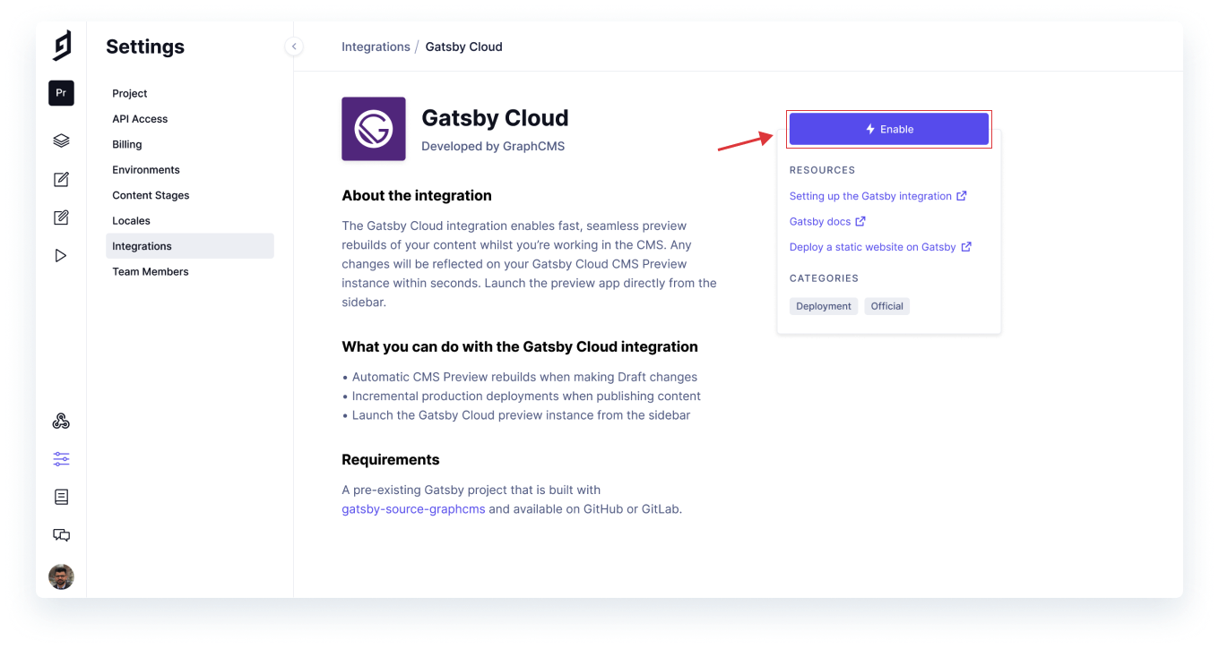Image resolution: width=1219 pixels, height=648 pixels.
Task: Open the user profile avatar
Action: tap(61, 576)
